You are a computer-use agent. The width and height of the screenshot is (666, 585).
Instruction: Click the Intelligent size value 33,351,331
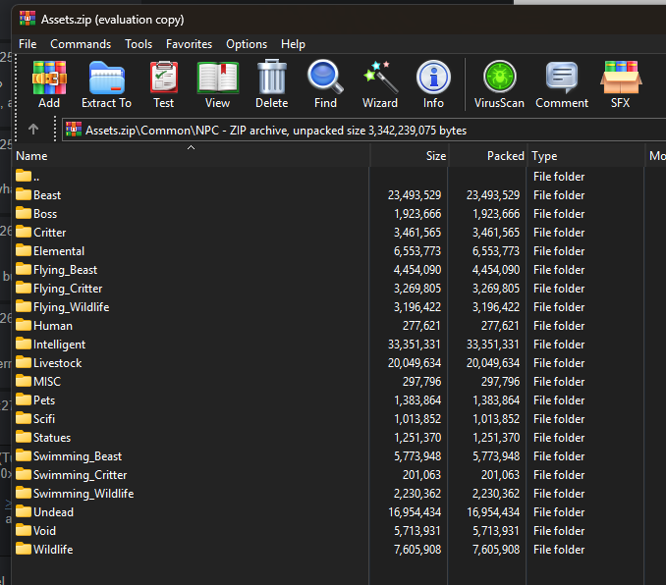click(x=415, y=345)
